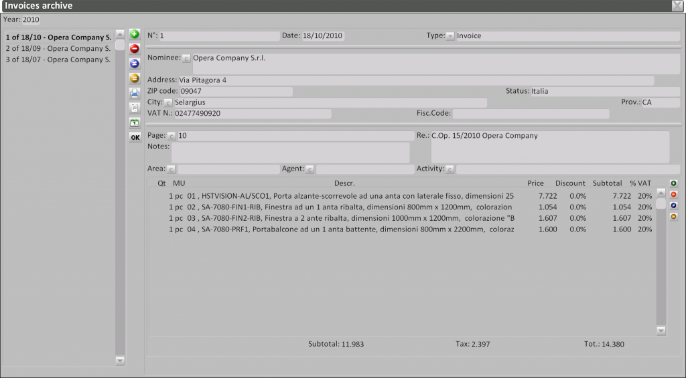Viewport: 686px width, 378px height.
Task: Open the Agent selector button
Action: (310, 169)
